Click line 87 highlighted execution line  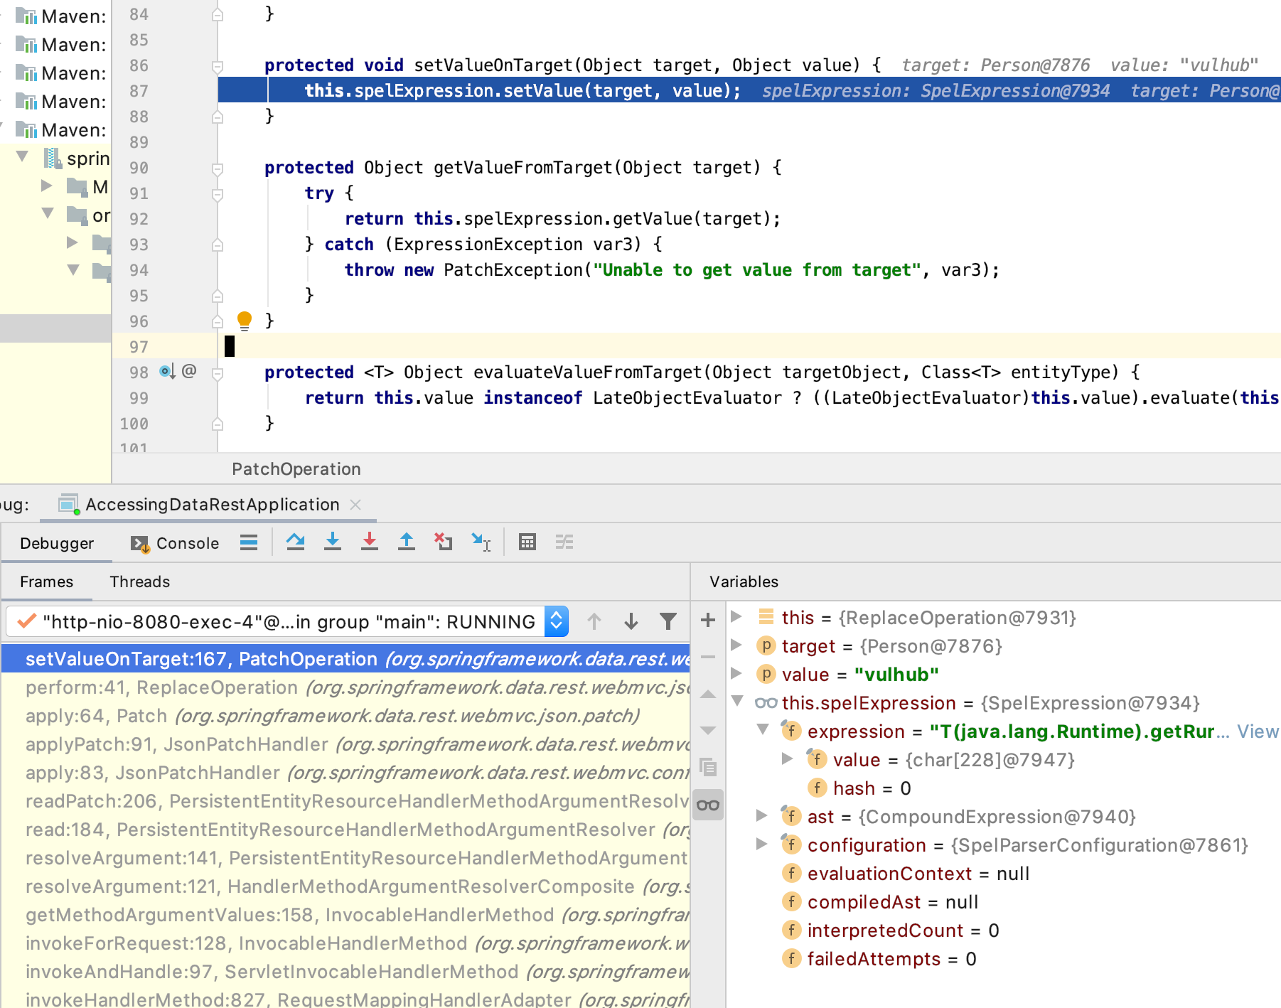pos(749,91)
